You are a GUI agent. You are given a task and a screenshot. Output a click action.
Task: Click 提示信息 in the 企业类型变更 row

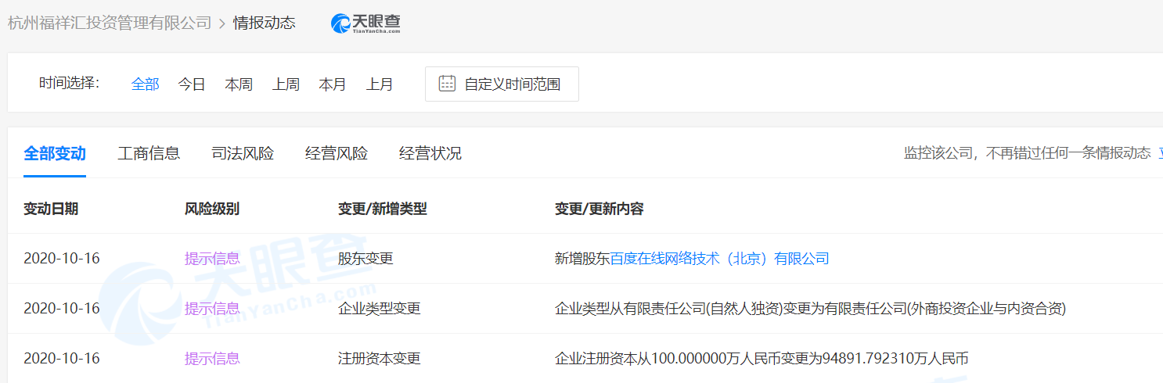click(212, 309)
